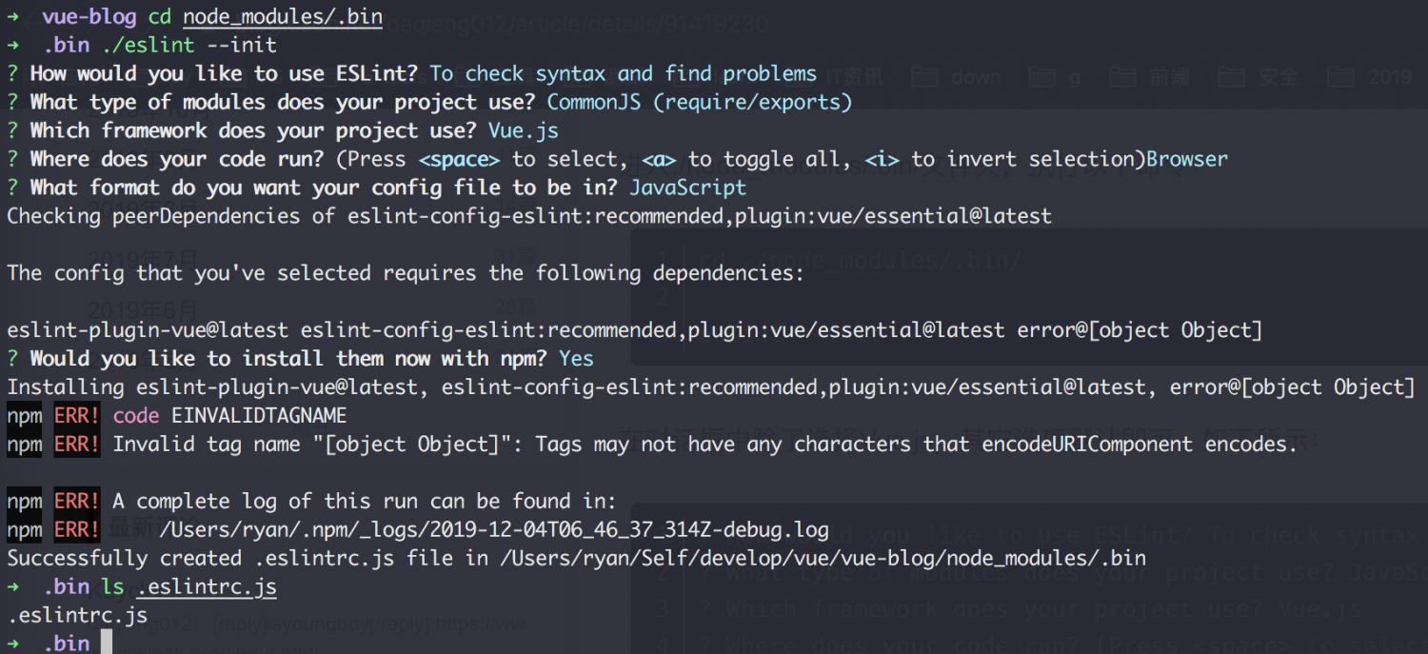Click the terminal cursor block after the last .bin
This screenshot has height=654, width=1428.
tap(106, 642)
